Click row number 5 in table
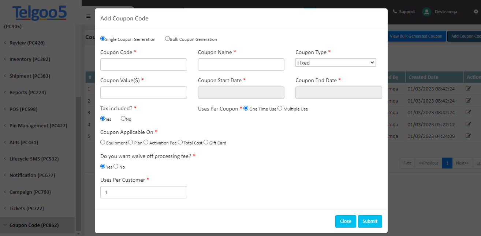 89,136
